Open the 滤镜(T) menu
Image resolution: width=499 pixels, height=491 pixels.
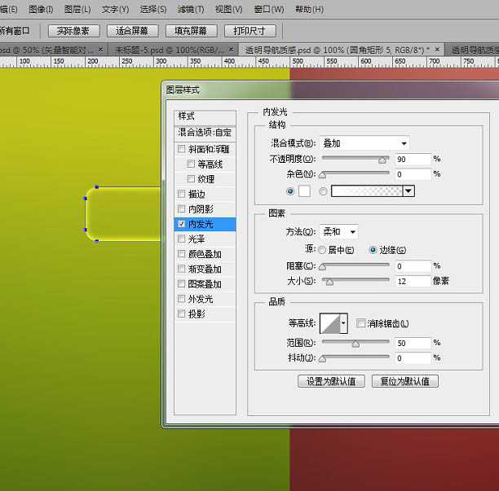coord(190,10)
